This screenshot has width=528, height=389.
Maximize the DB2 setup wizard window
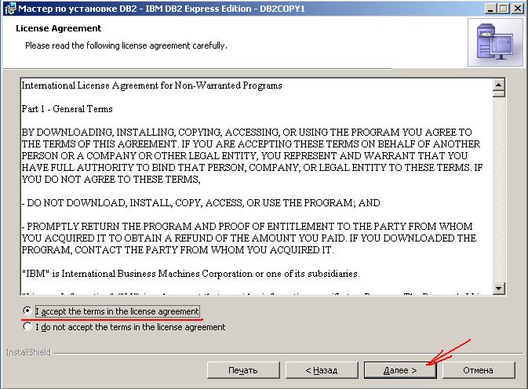[x=504, y=9]
